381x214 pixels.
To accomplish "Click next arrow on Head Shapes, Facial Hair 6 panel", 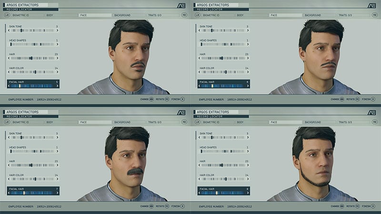I will point(248,44).
